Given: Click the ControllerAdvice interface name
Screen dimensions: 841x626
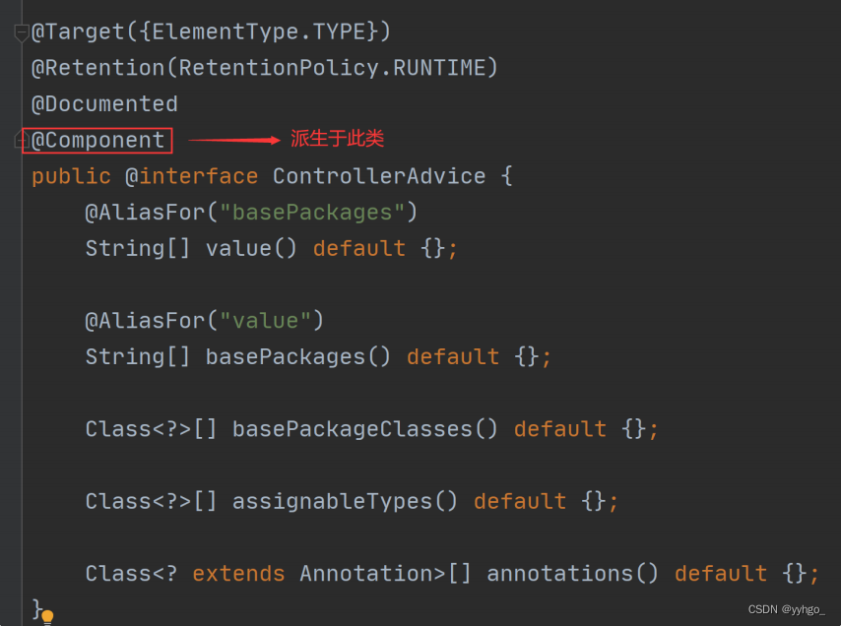Looking at the screenshot, I should tap(379, 176).
